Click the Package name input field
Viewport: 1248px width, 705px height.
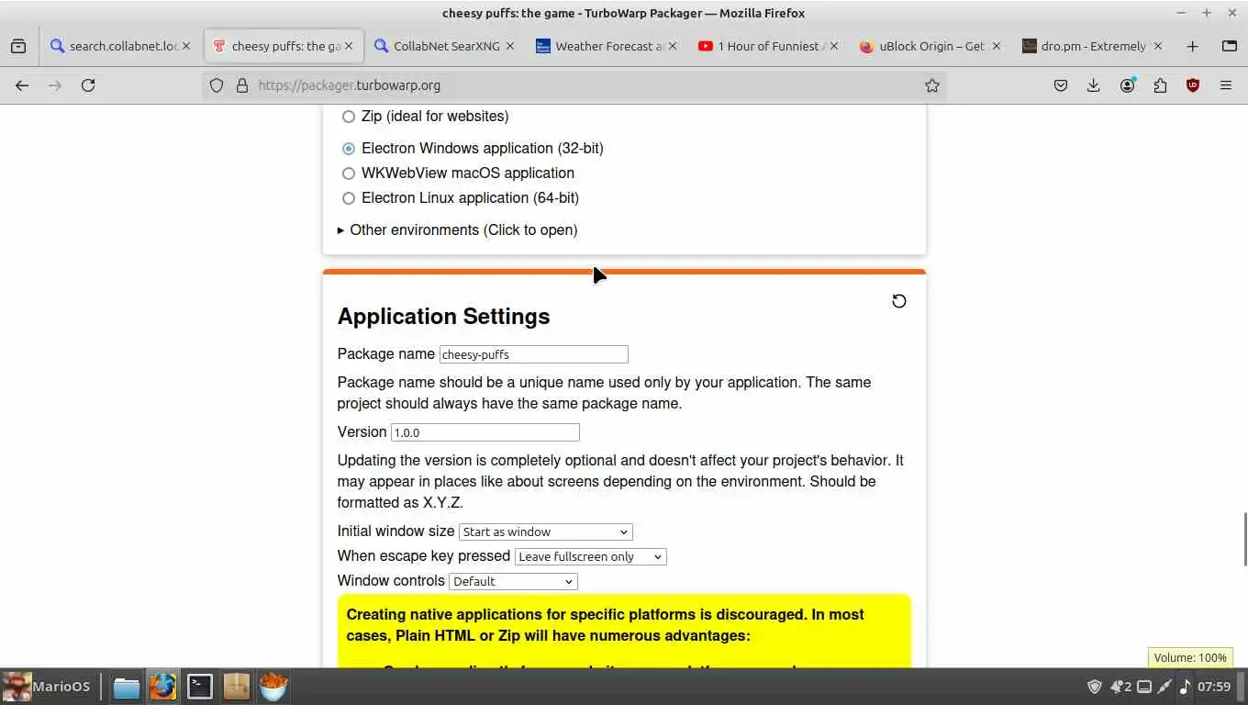(533, 354)
